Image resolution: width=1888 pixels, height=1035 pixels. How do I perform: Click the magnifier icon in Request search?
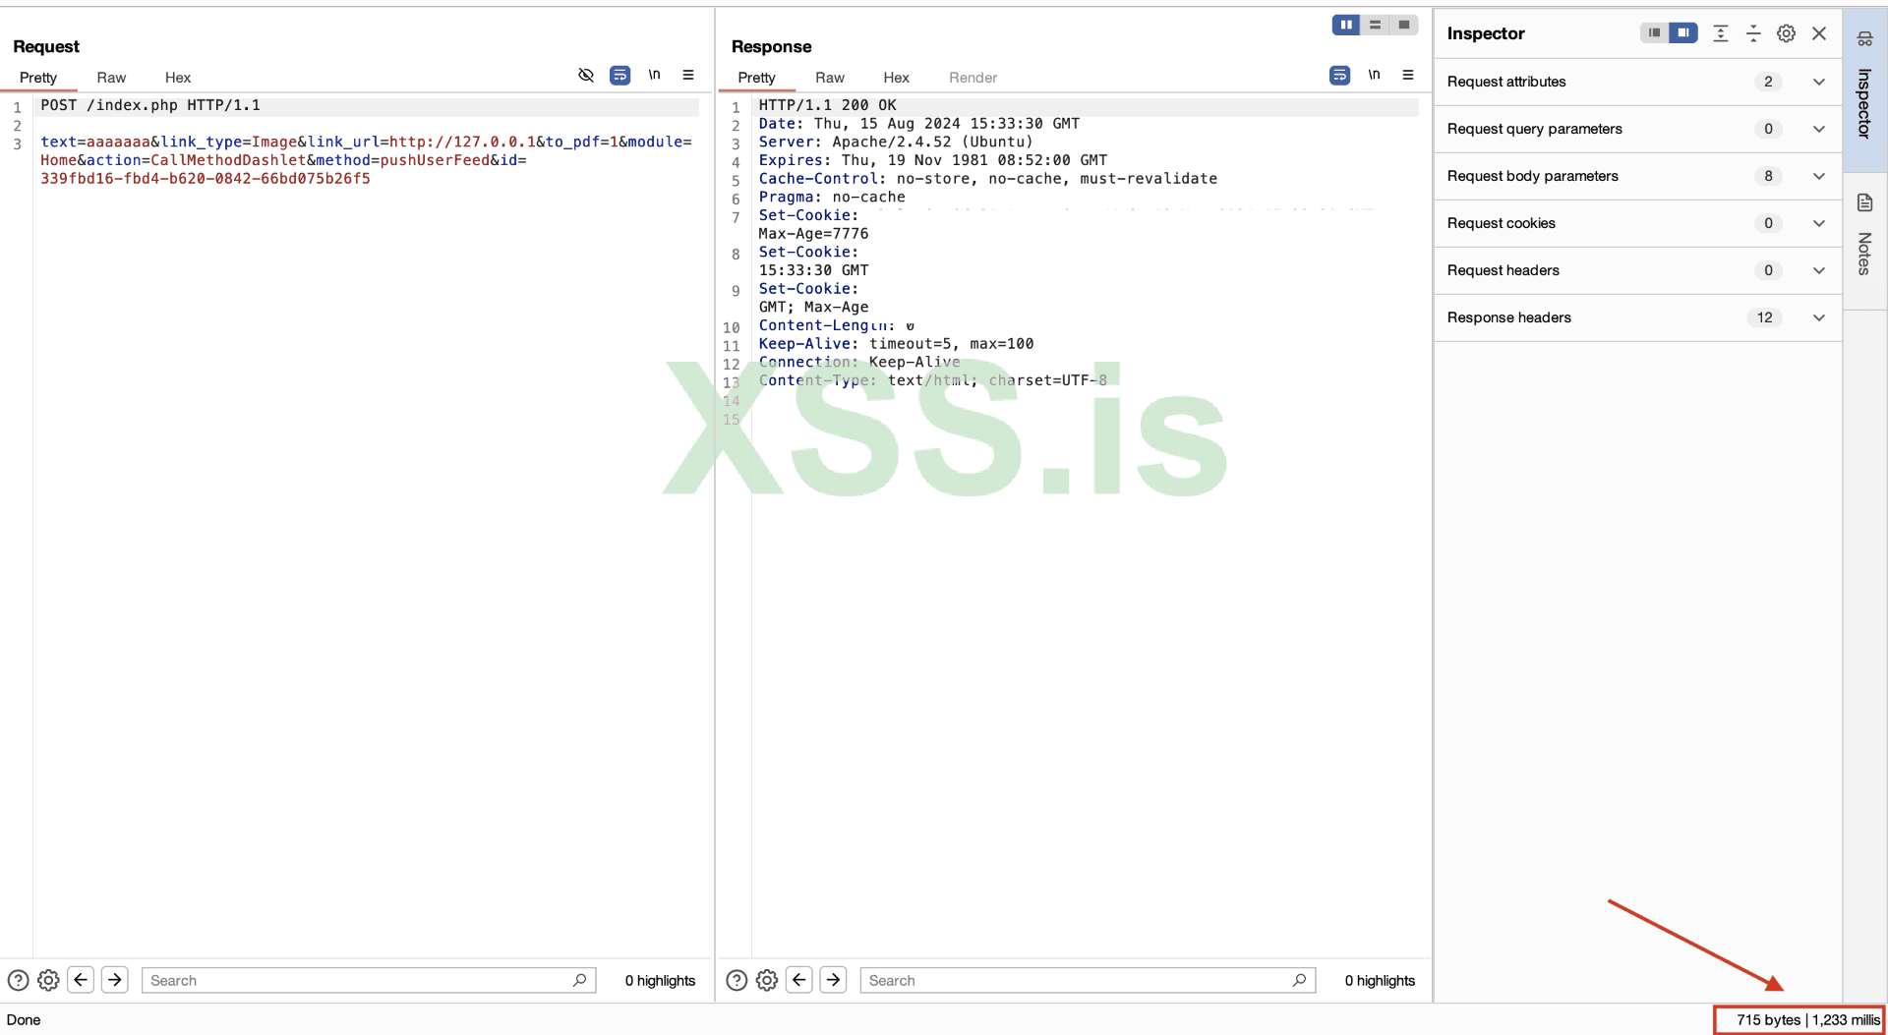580,980
